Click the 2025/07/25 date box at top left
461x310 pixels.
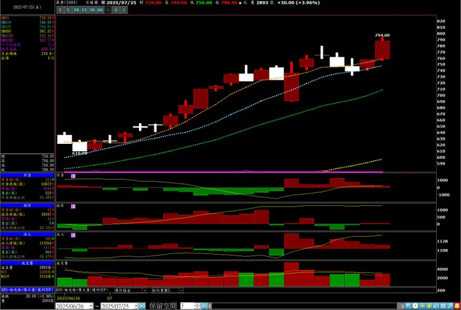tap(27, 7)
